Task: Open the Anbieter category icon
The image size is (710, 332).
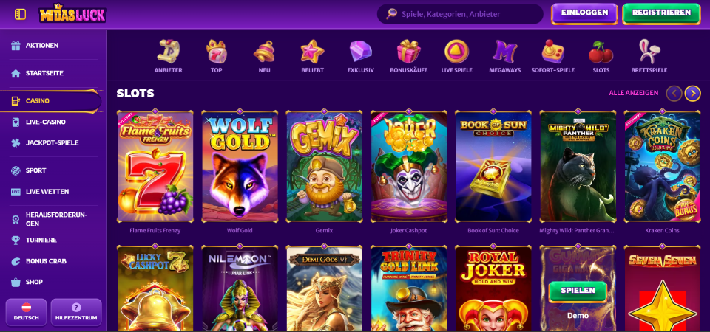Action: click(168, 51)
